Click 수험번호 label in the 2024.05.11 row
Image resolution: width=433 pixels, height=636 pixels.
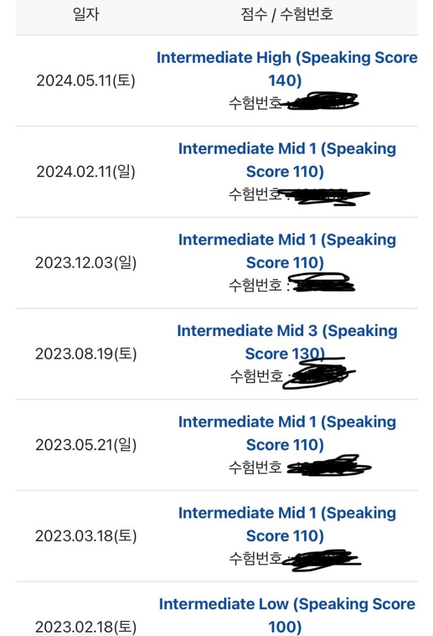click(x=255, y=103)
